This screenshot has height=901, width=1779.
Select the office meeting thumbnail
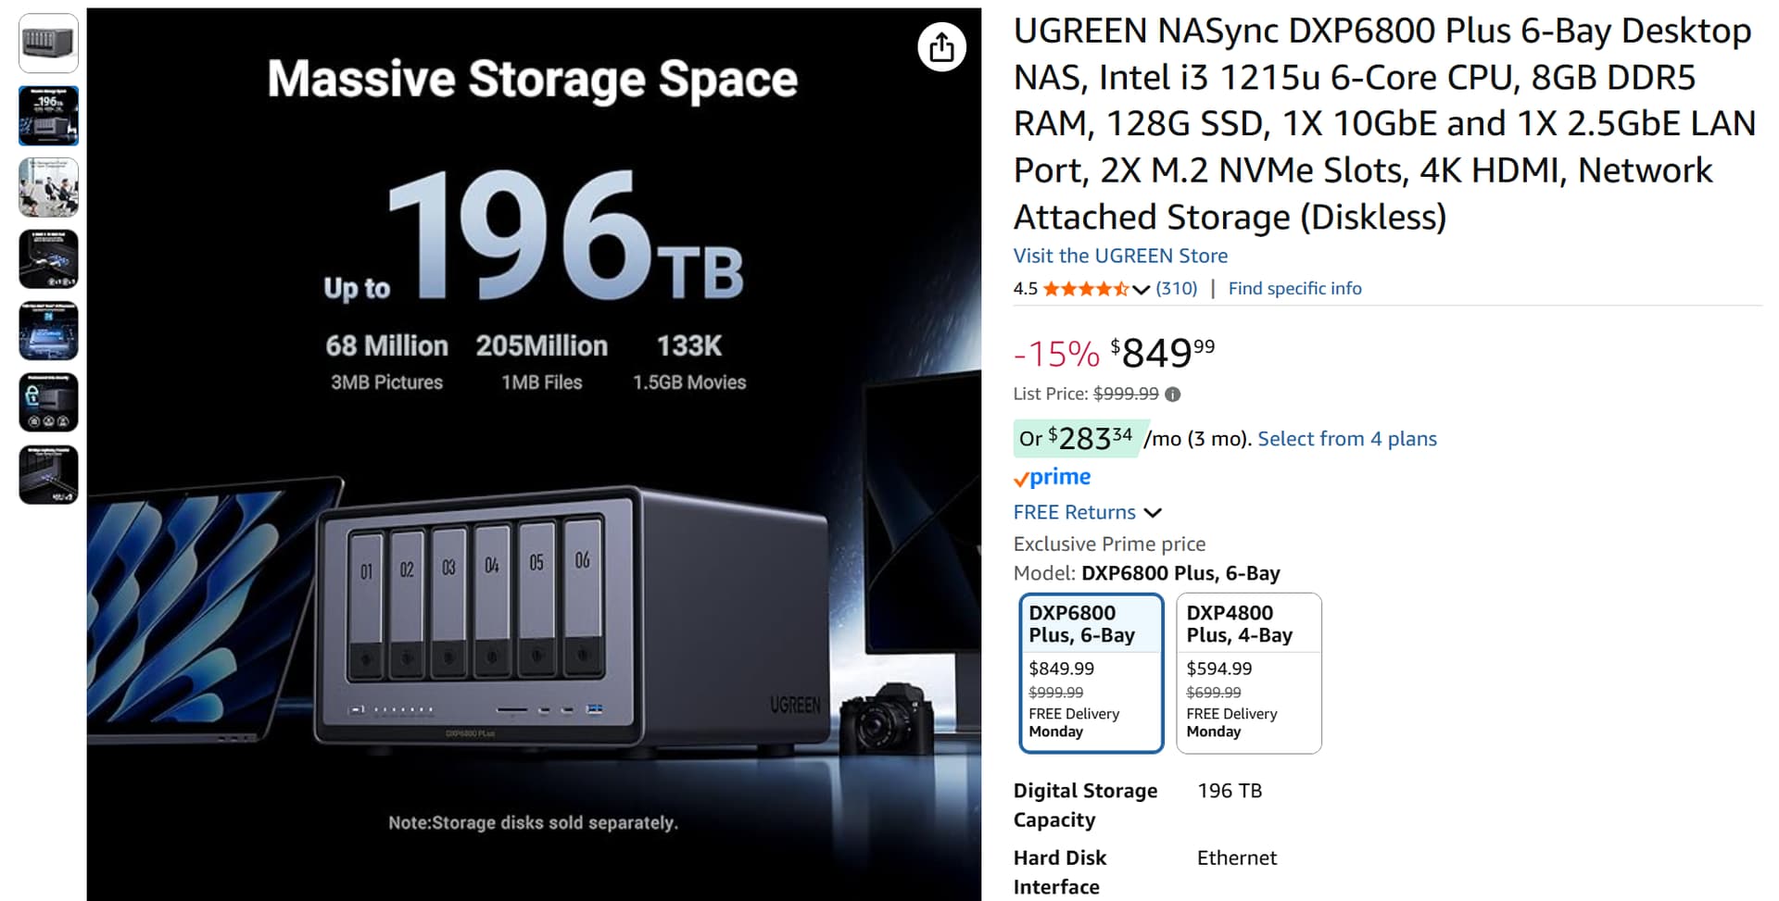(49, 187)
